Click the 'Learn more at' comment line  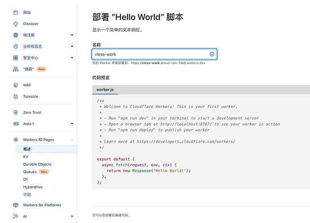[x=167, y=142]
